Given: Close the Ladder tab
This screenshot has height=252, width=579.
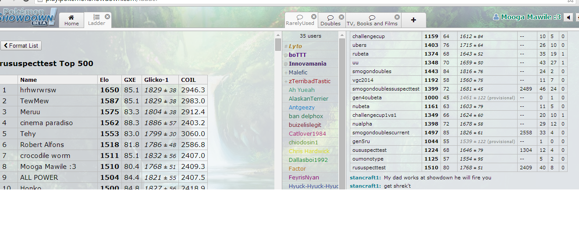Looking at the screenshot, I should (x=107, y=16).
